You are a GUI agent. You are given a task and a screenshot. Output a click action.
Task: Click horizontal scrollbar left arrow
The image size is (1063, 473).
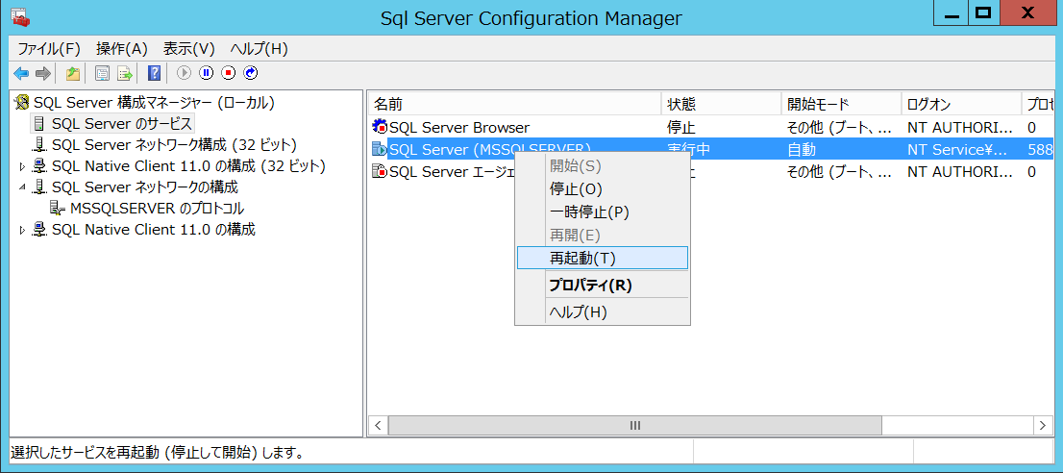tap(378, 426)
